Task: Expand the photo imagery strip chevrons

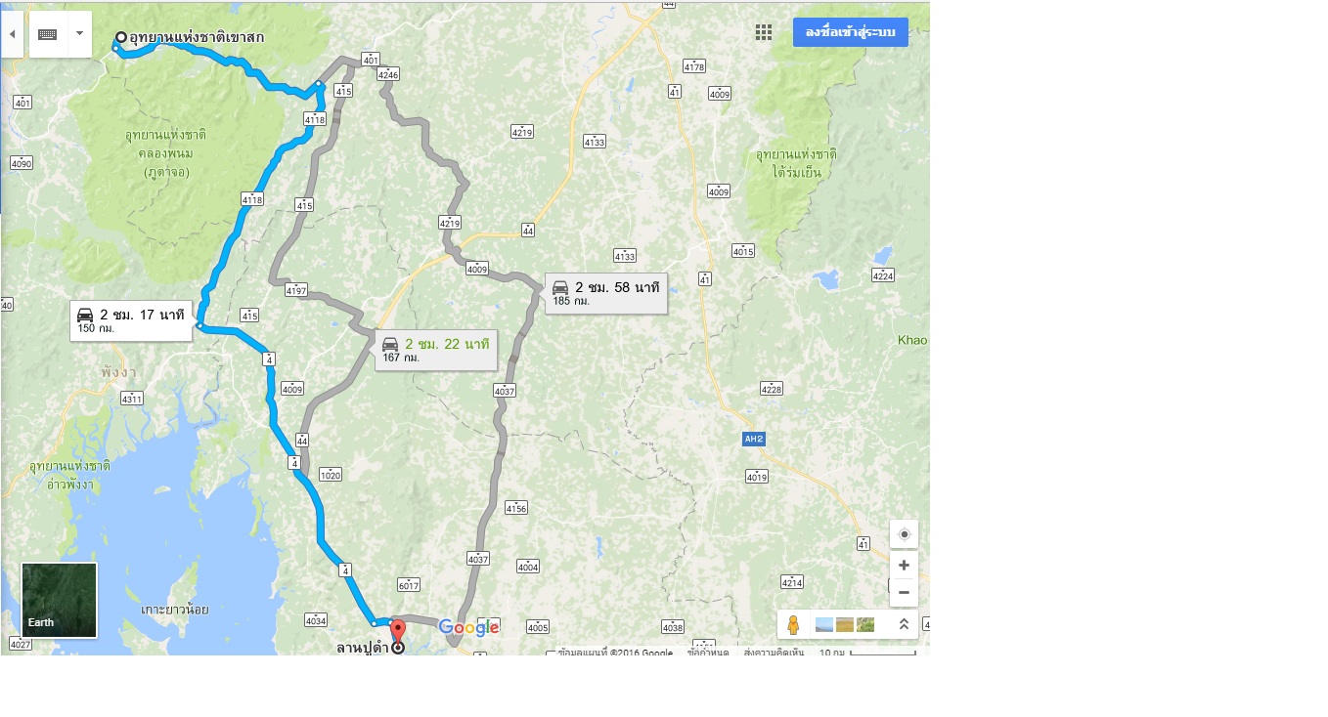Action: pyautogui.click(x=904, y=624)
